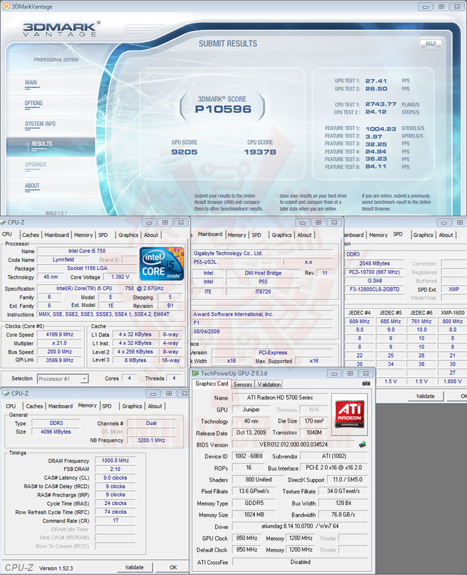Open OPTIONS in 3DMark sidebar
The width and height of the screenshot is (467, 575).
33,103
